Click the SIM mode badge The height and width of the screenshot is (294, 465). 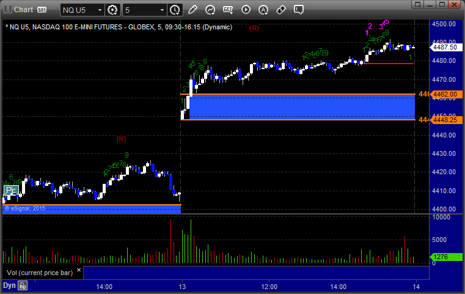[42, 10]
